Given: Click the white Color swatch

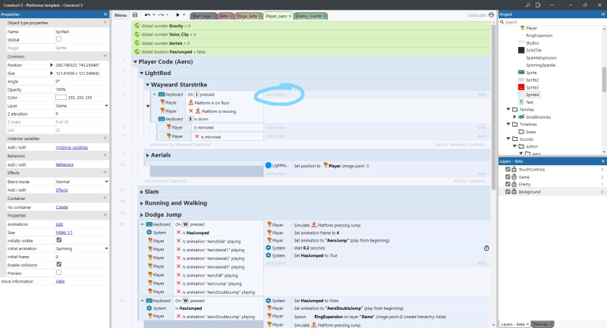Looking at the screenshot, I should coord(61,98).
